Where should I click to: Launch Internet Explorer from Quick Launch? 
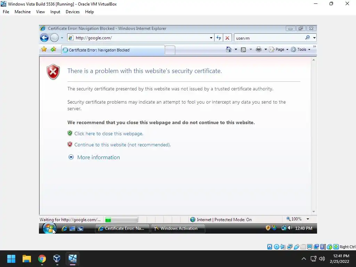[x=64, y=228]
